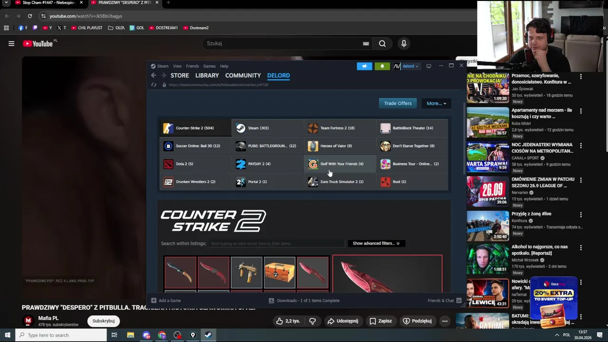Image resolution: width=608 pixels, height=342 pixels.
Task: Open video OMÓWIENIE ZMIAN W PATCHU thumbnail
Action: coord(487,191)
